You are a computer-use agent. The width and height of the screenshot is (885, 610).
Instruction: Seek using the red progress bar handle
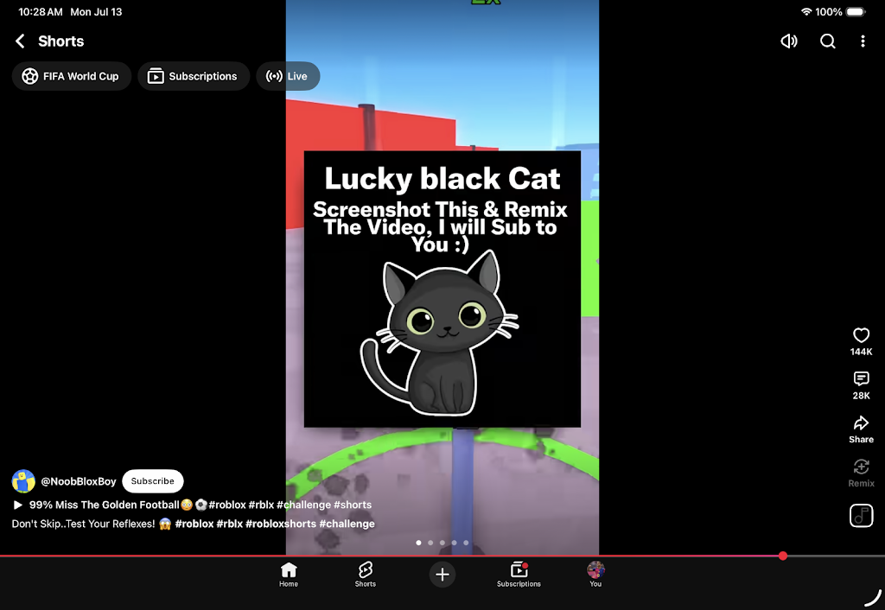(782, 556)
